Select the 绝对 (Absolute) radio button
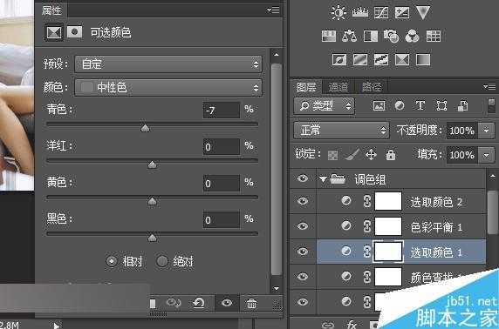The image size is (499, 329). [x=161, y=261]
